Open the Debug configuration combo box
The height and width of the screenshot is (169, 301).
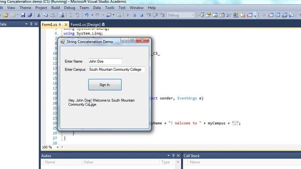click(x=181, y=15)
